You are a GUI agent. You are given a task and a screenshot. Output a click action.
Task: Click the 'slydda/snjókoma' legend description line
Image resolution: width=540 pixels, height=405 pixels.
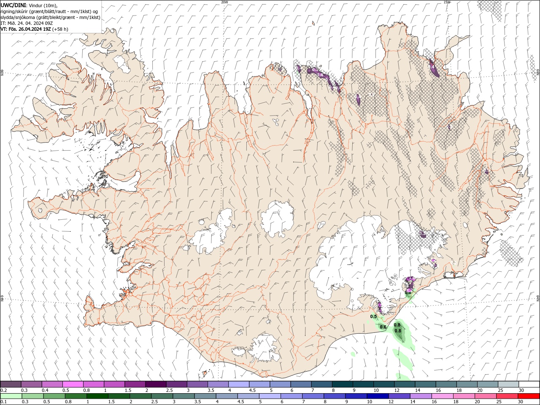point(50,17)
